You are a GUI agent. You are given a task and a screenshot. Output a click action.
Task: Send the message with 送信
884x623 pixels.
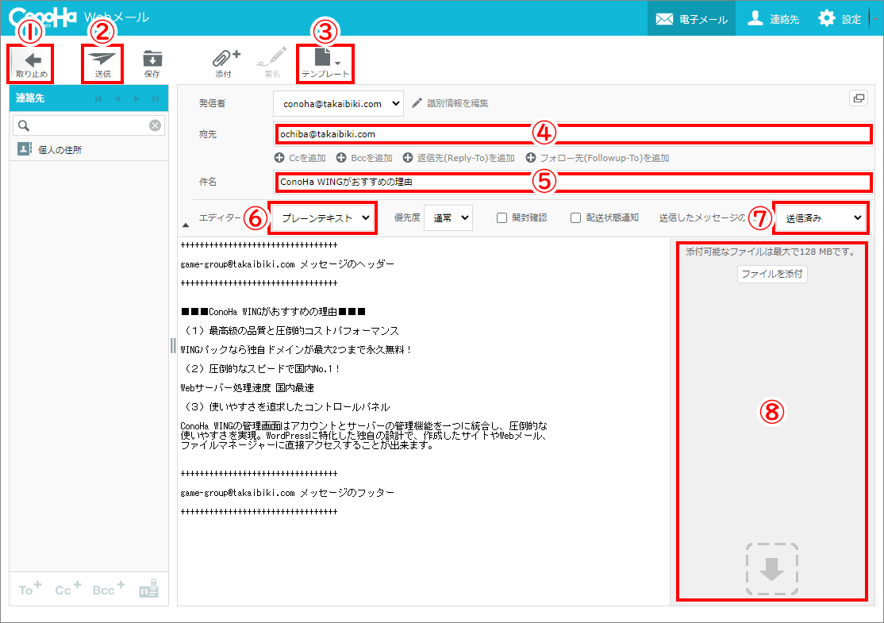click(102, 64)
